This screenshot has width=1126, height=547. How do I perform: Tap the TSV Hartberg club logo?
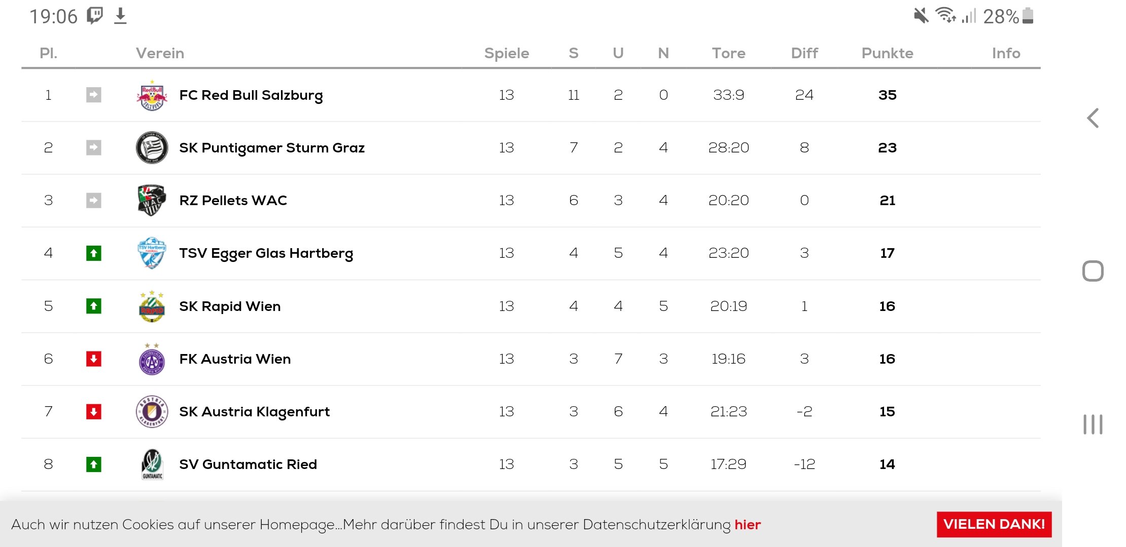tap(152, 253)
